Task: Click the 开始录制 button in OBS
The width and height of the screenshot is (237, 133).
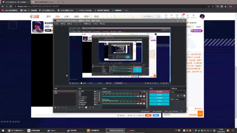Action: point(159,95)
